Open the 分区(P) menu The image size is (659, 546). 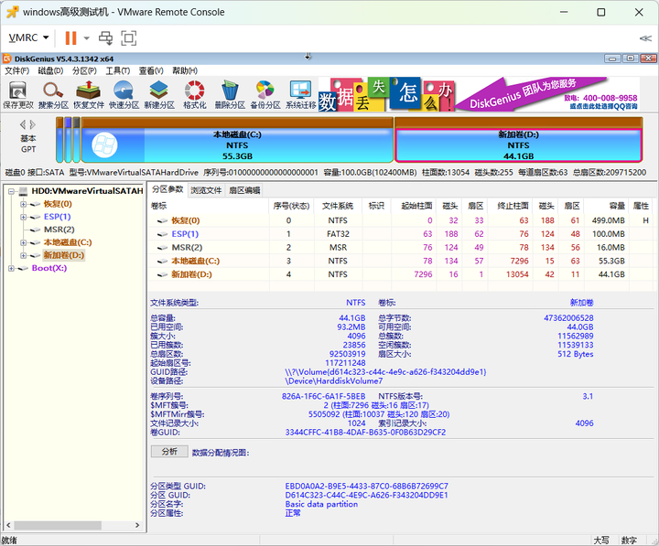(84, 70)
